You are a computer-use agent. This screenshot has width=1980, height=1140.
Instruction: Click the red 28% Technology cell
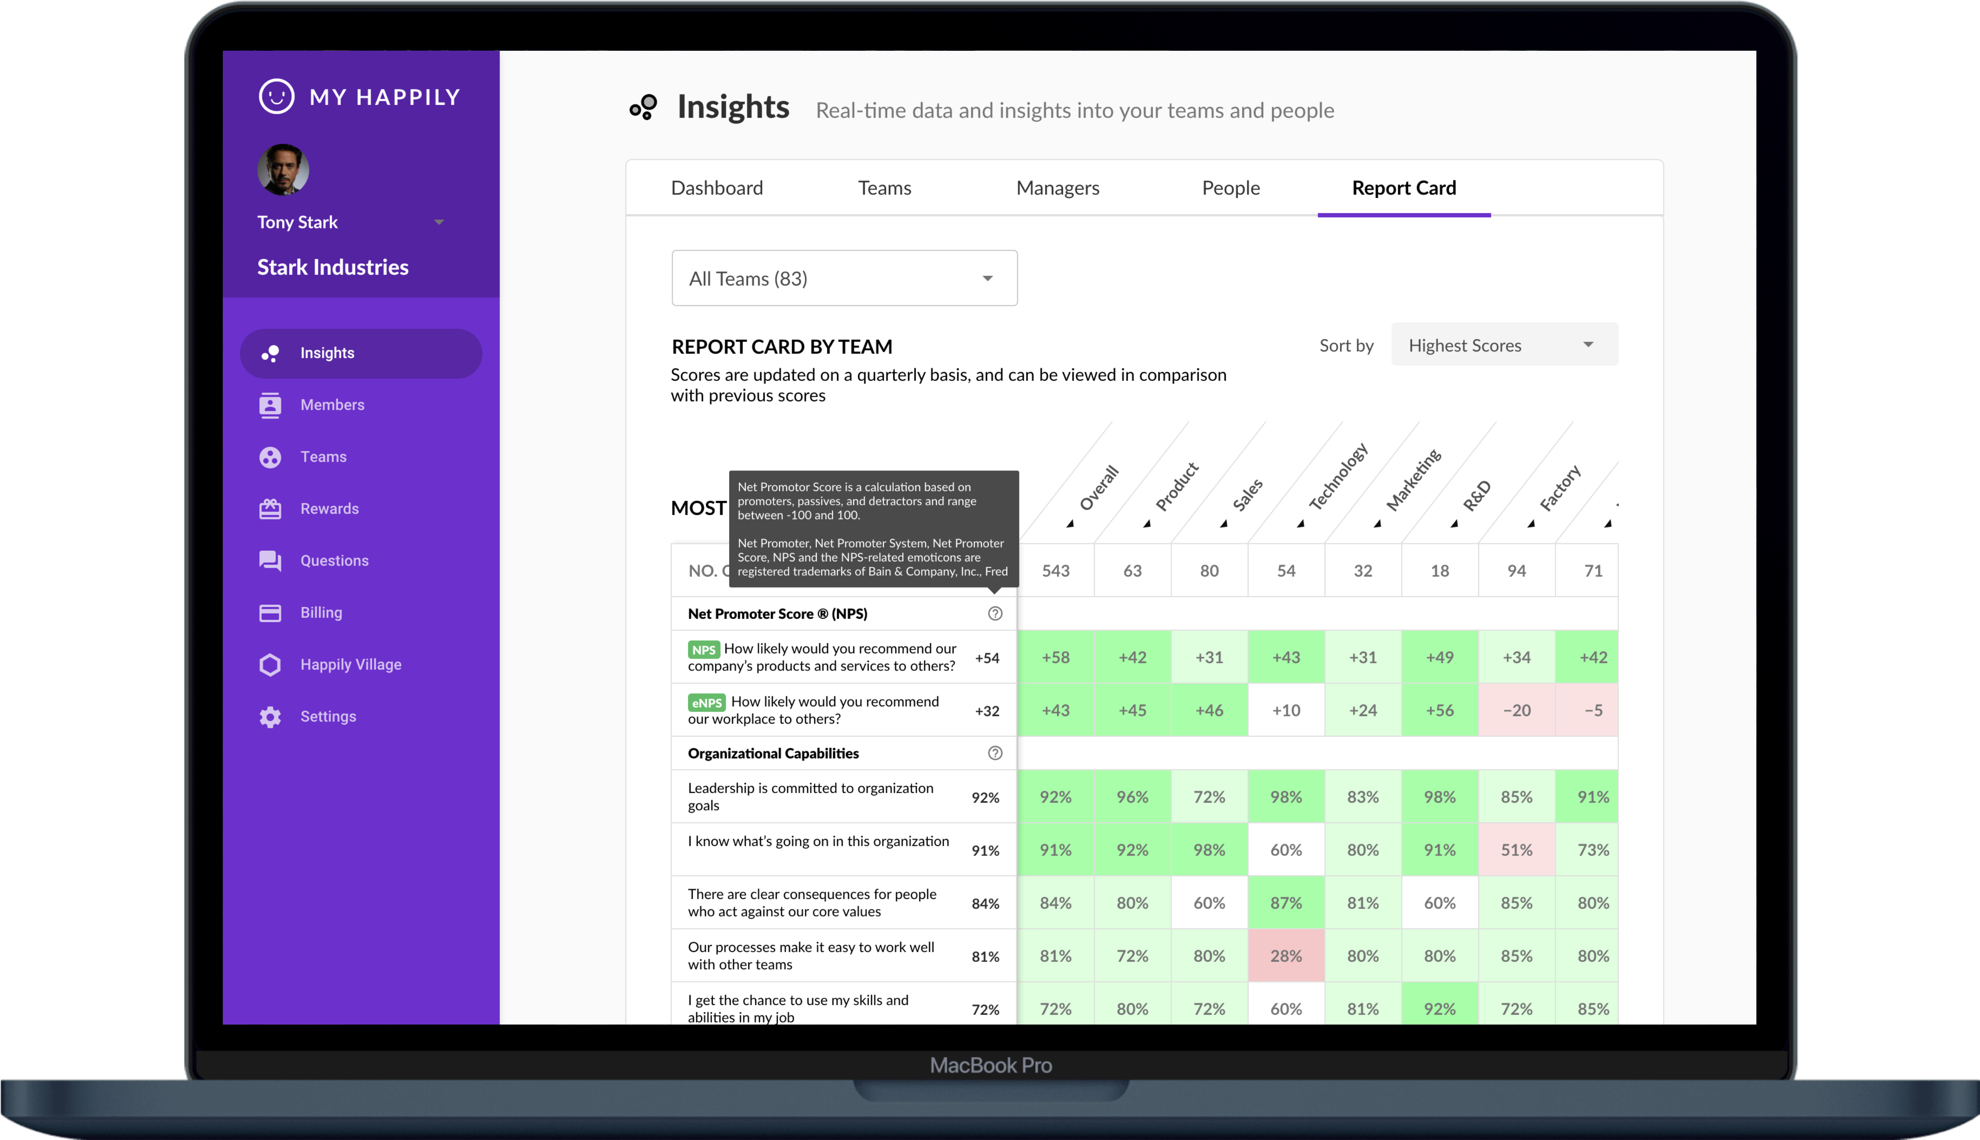[1285, 956]
